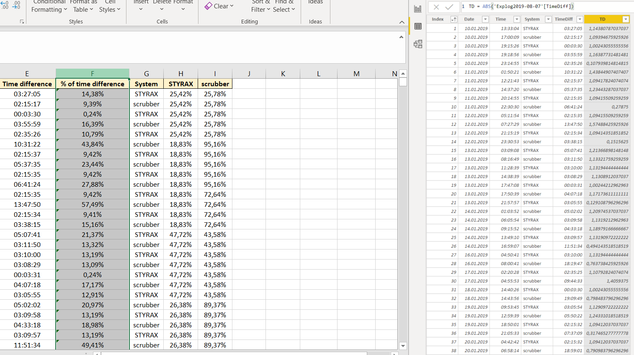Select the 'scrubber' header cell in column I
This screenshot has width=634, height=355.
(215, 84)
